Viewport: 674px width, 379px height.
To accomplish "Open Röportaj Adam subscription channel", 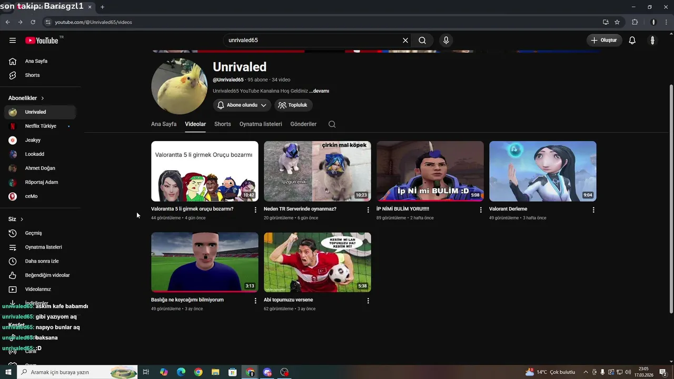I will [40, 182].
